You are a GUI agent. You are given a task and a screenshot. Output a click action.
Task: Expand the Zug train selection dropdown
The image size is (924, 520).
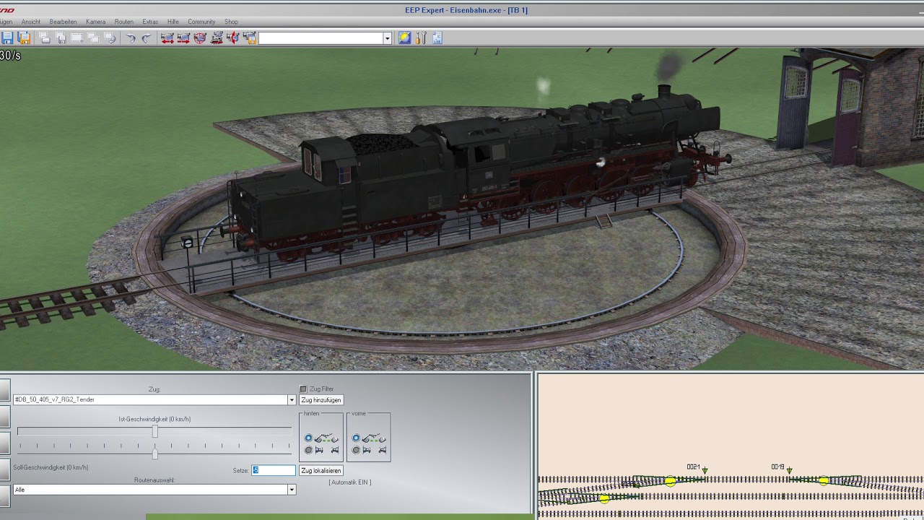pos(292,400)
